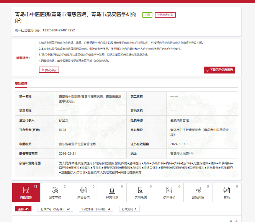255x222 pixels.
Task: Switch to the 基础信息 tab
Action: tap(21, 83)
